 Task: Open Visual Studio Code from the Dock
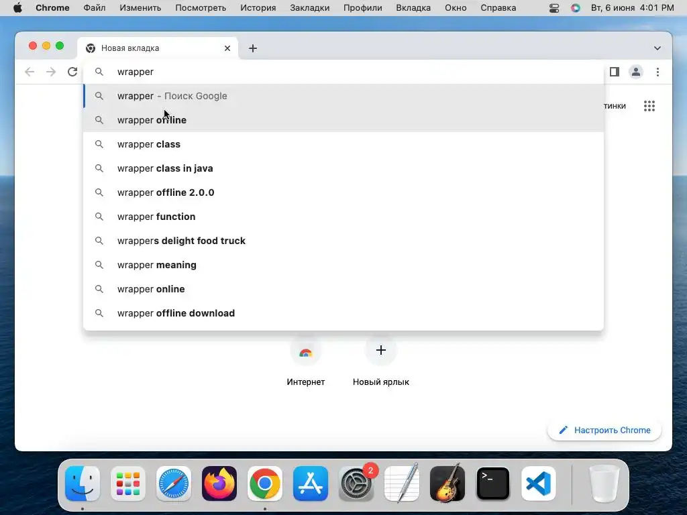point(539,483)
